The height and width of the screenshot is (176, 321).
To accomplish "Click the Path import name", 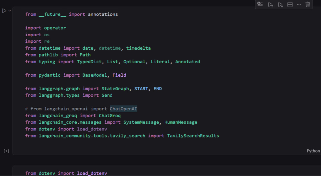I will coord(85,55).
